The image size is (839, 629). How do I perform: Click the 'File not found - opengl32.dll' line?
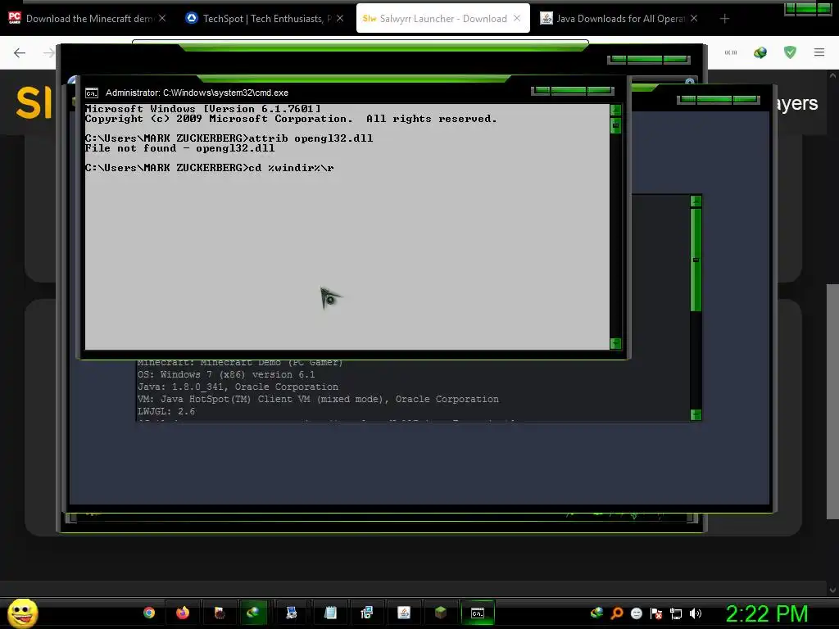coord(179,148)
